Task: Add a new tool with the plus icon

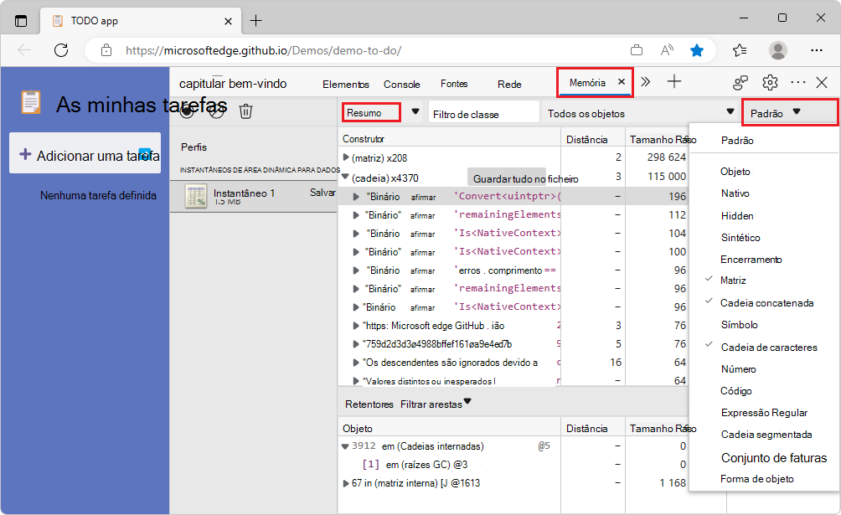Action: (x=674, y=81)
